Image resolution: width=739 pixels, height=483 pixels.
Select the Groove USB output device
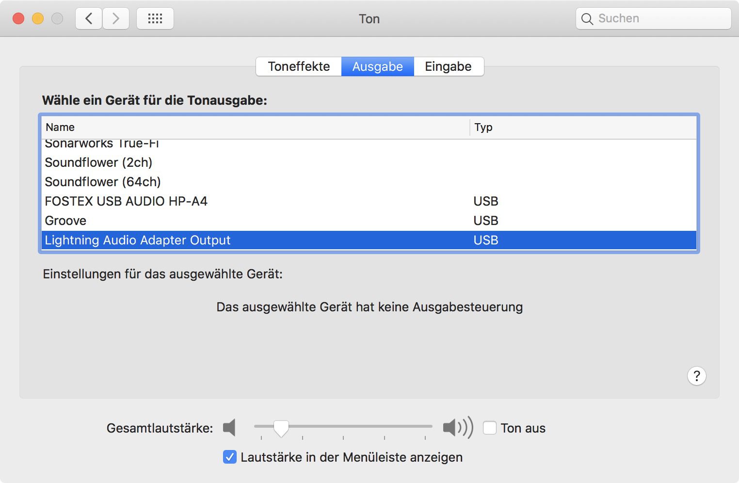point(65,221)
